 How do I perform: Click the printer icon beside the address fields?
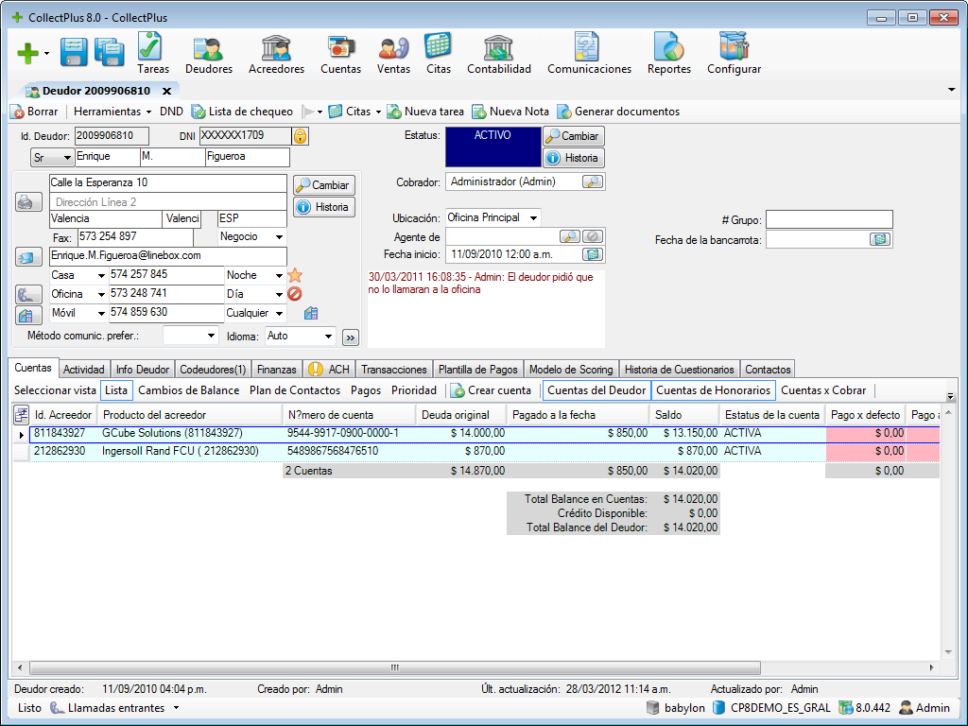(x=27, y=202)
